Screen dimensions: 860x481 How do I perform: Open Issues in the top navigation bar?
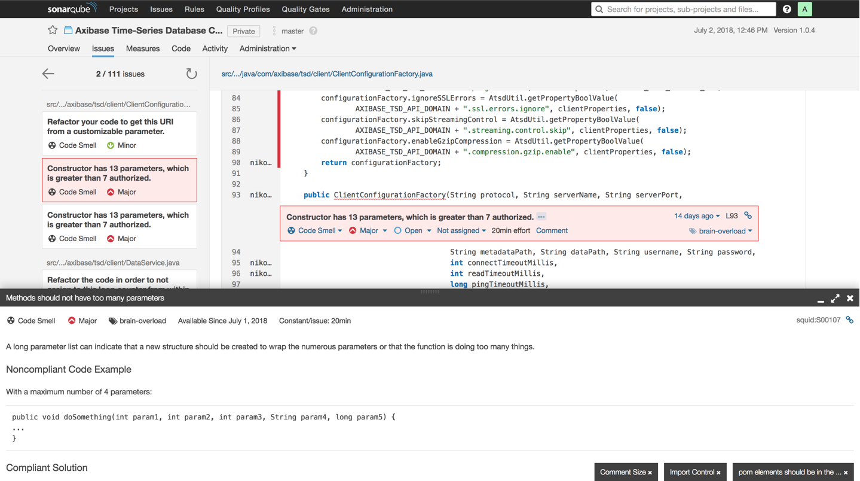coord(161,9)
